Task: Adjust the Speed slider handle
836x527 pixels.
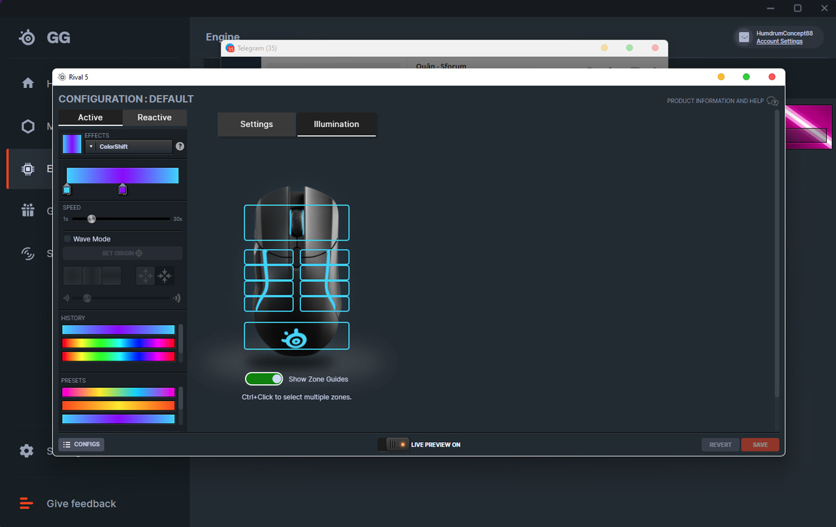Action: click(91, 219)
